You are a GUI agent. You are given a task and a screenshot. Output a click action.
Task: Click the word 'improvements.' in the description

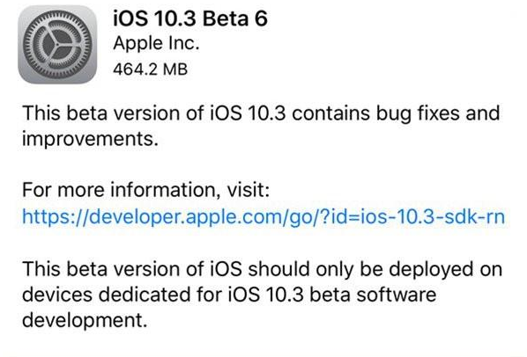point(90,139)
